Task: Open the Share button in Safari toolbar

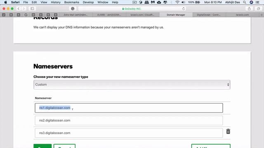Action: 249,9
